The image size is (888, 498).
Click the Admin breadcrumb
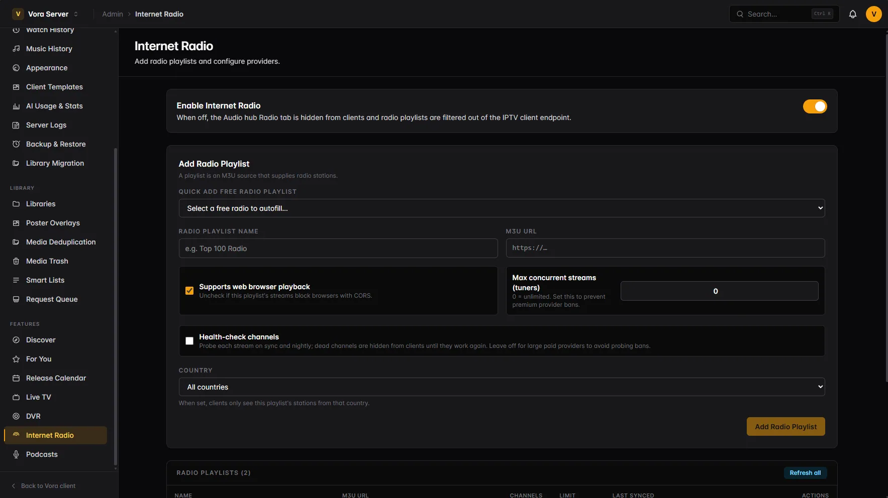click(113, 14)
